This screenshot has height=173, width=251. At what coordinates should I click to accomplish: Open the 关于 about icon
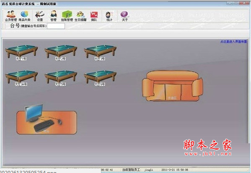point(124,16)
